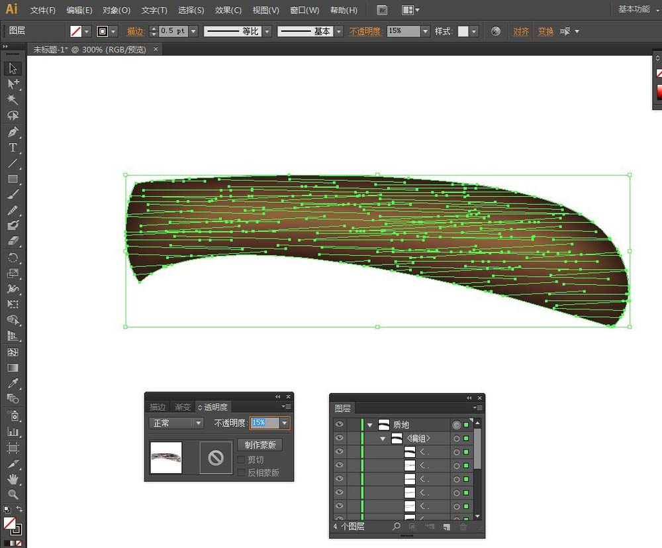Toggle eye icon of third sublayer under <编组>
The width and height of the screenshot is (662, 548).
tap(340, 478)
